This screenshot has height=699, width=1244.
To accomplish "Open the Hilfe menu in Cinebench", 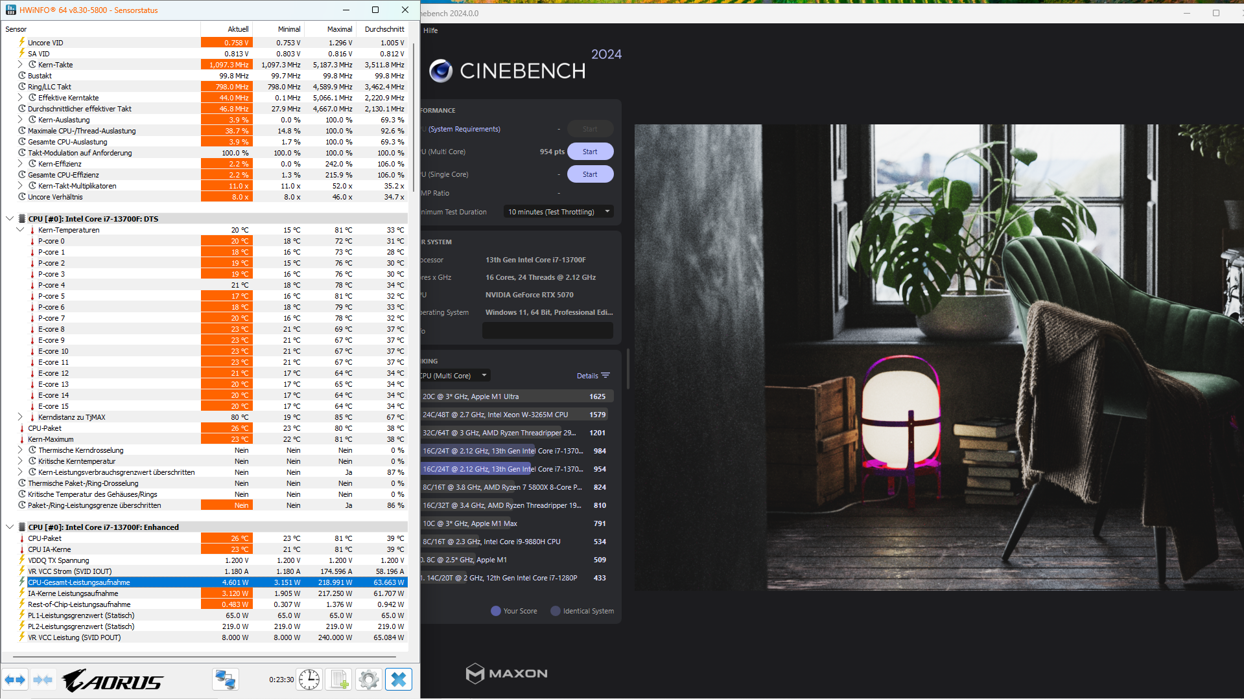I will [430, 30].
